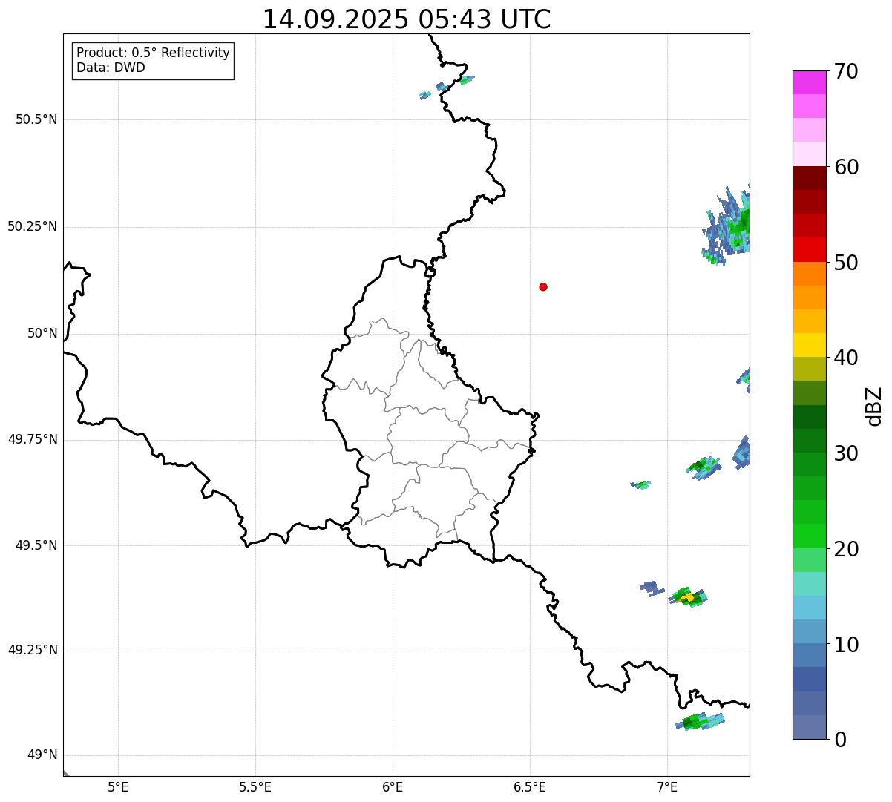The width and height of the screenshot is (892, 802).
Task: Pick the magenta top swatch of the colorbar
Action: coord(810,82)
